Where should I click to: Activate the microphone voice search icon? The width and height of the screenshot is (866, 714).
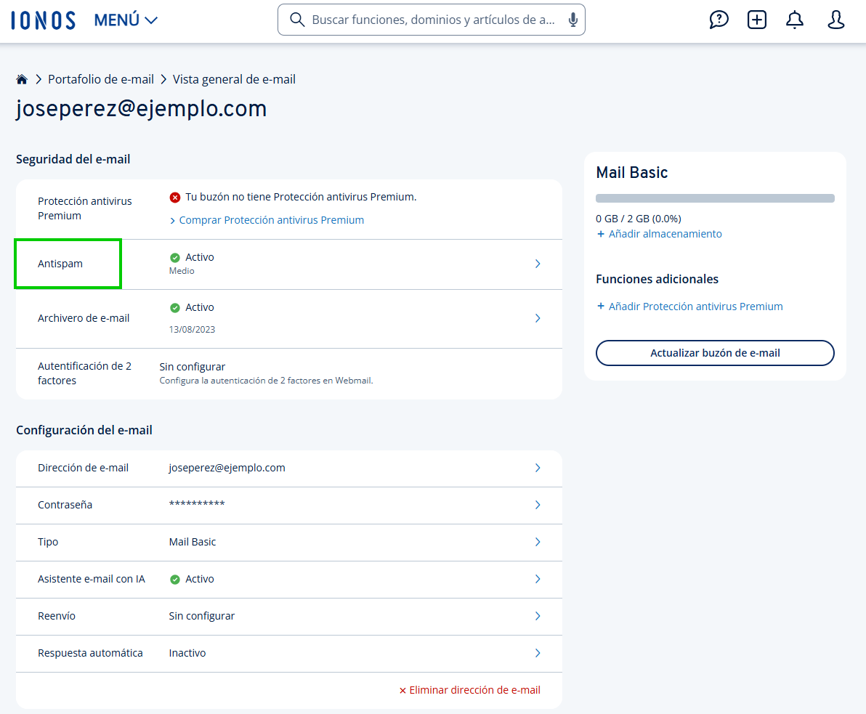click(x=572, y=20)
